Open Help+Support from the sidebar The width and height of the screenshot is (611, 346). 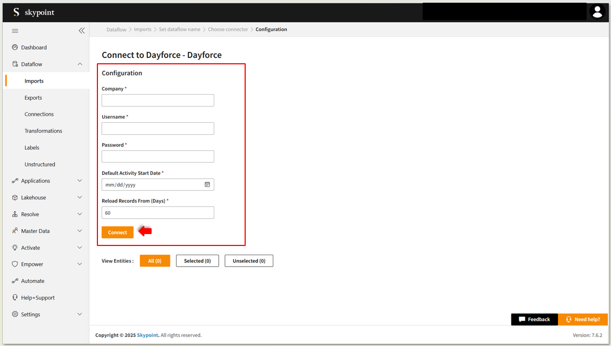(37, 298)
